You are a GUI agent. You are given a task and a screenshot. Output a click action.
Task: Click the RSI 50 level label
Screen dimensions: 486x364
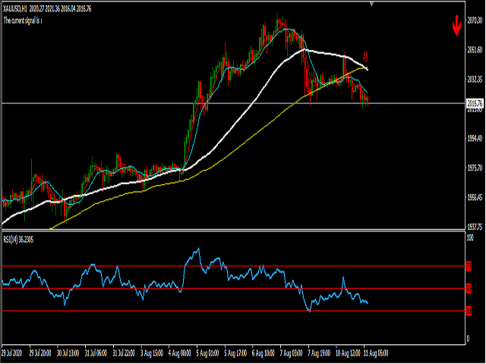point(469,289)
